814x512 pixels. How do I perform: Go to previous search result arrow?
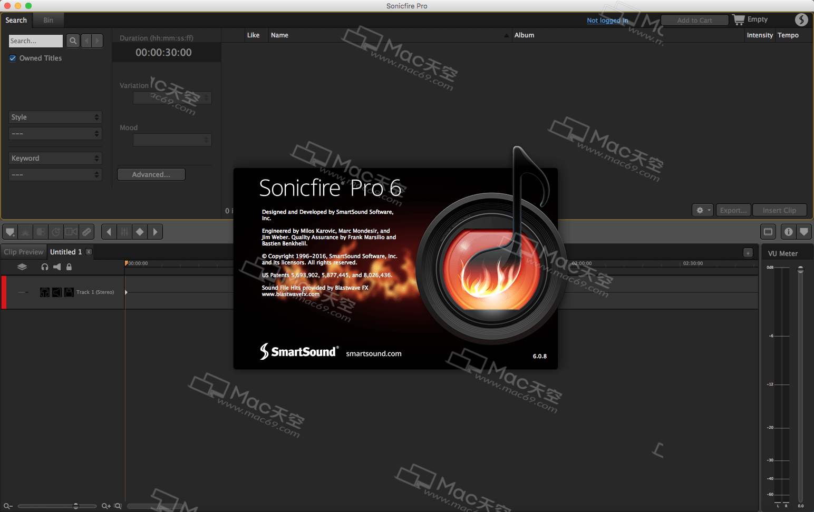click(x=86, y=41)
